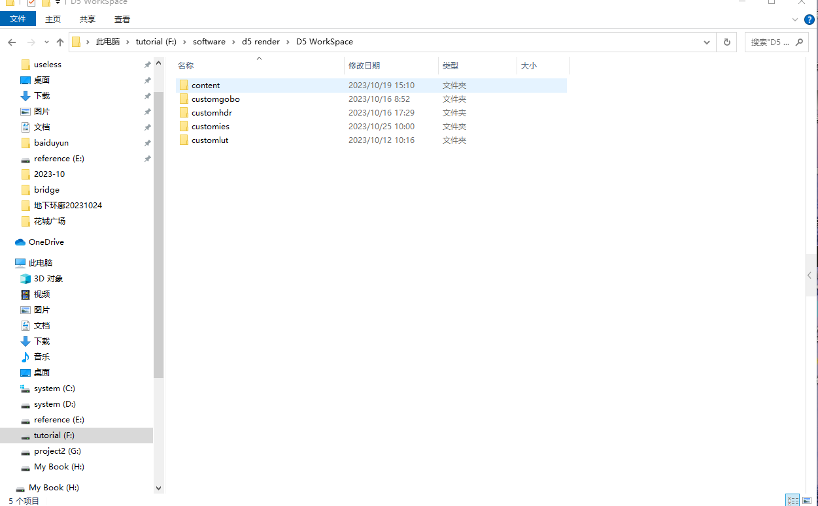Screen dimensions: 818x506
Task: Expand chevron after 此电脑 in breadcrumb
Action: tap(128, 42)
